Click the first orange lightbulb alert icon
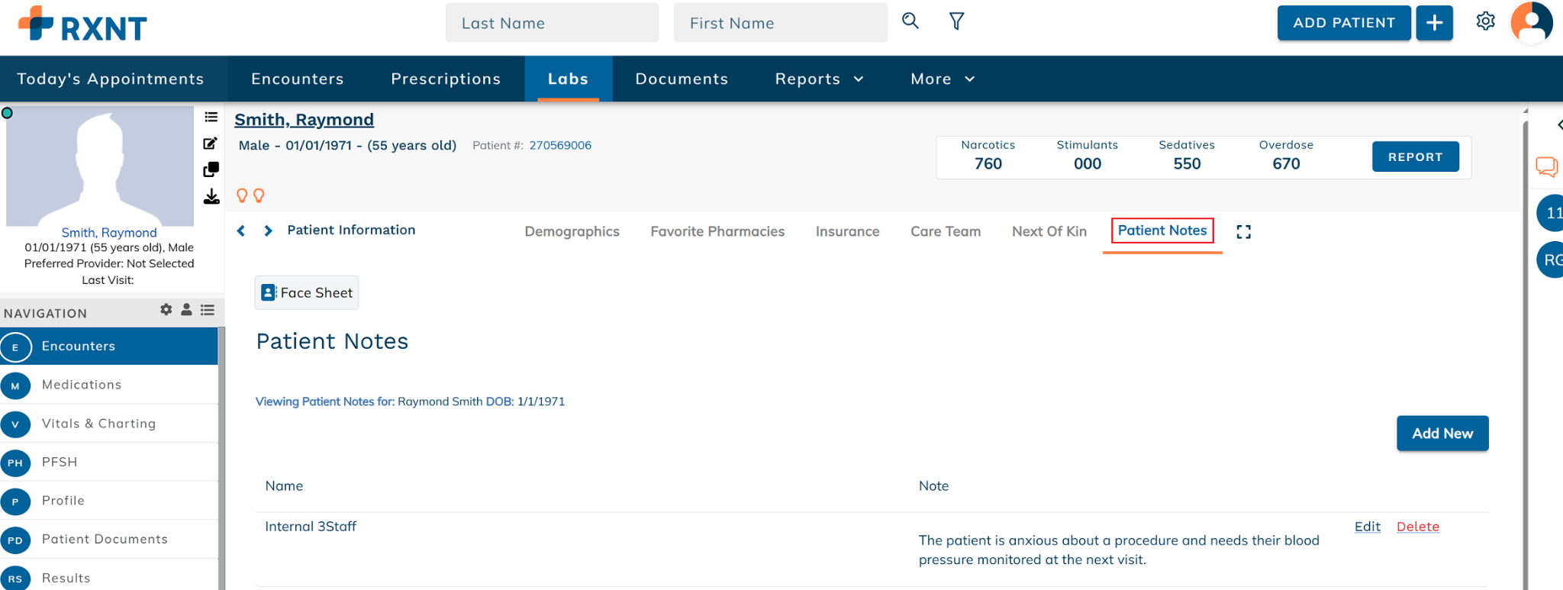1563x590 pixels. click(x=242, y=195)
